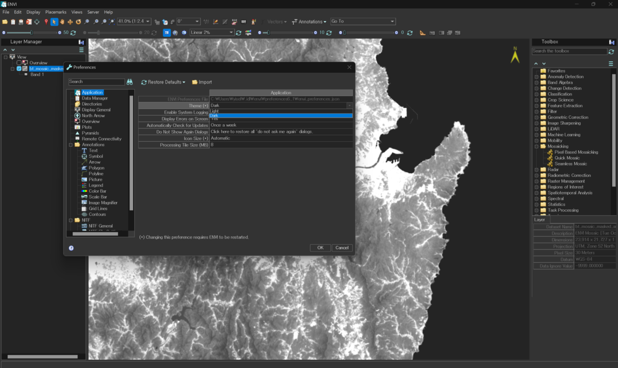Select the Pan tool in the toolbar

pyautogui.click(x=62, y=22)
